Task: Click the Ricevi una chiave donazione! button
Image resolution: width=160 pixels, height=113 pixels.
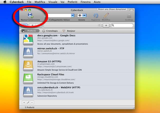Action: click(x=112, y=9)
